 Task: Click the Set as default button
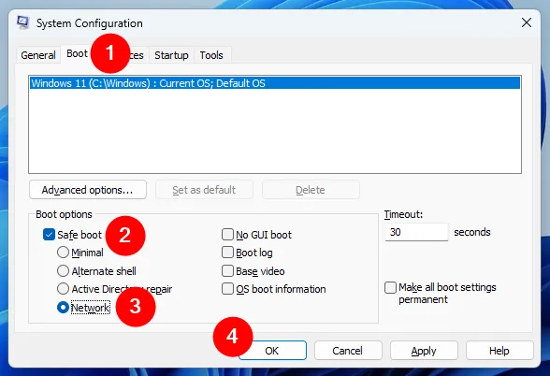(204, 190)
